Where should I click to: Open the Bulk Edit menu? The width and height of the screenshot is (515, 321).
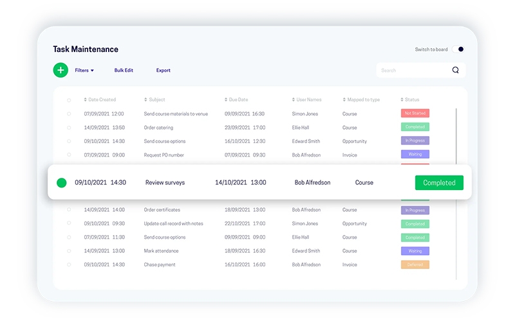[124, 71]
